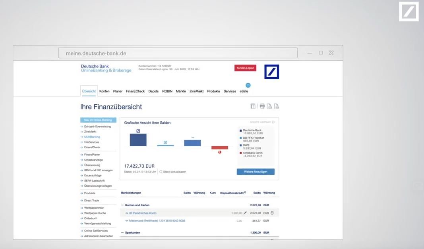Open the Daueraufträge sidebar link

coord(93,175)
